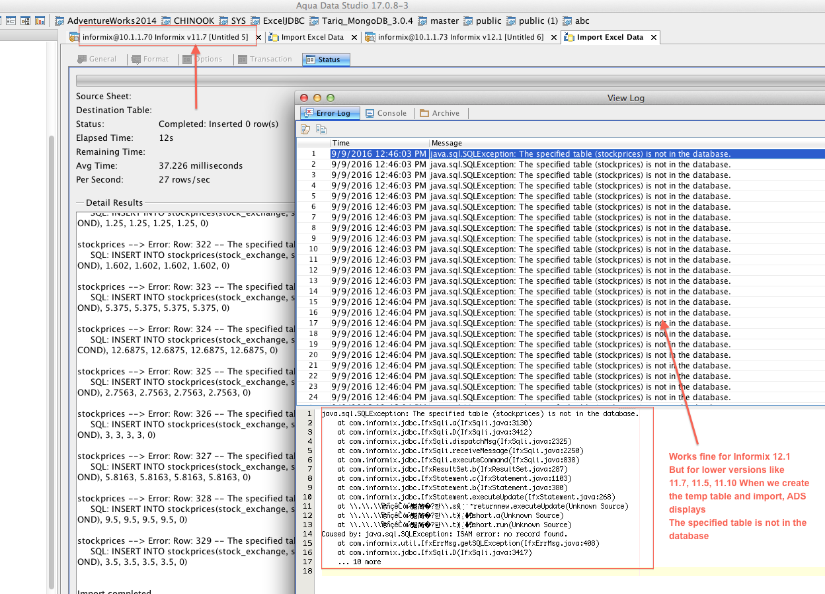Click the 'Error: Row: 322' detail result line
The image size is (825, 594).
(x=186, y=245)
